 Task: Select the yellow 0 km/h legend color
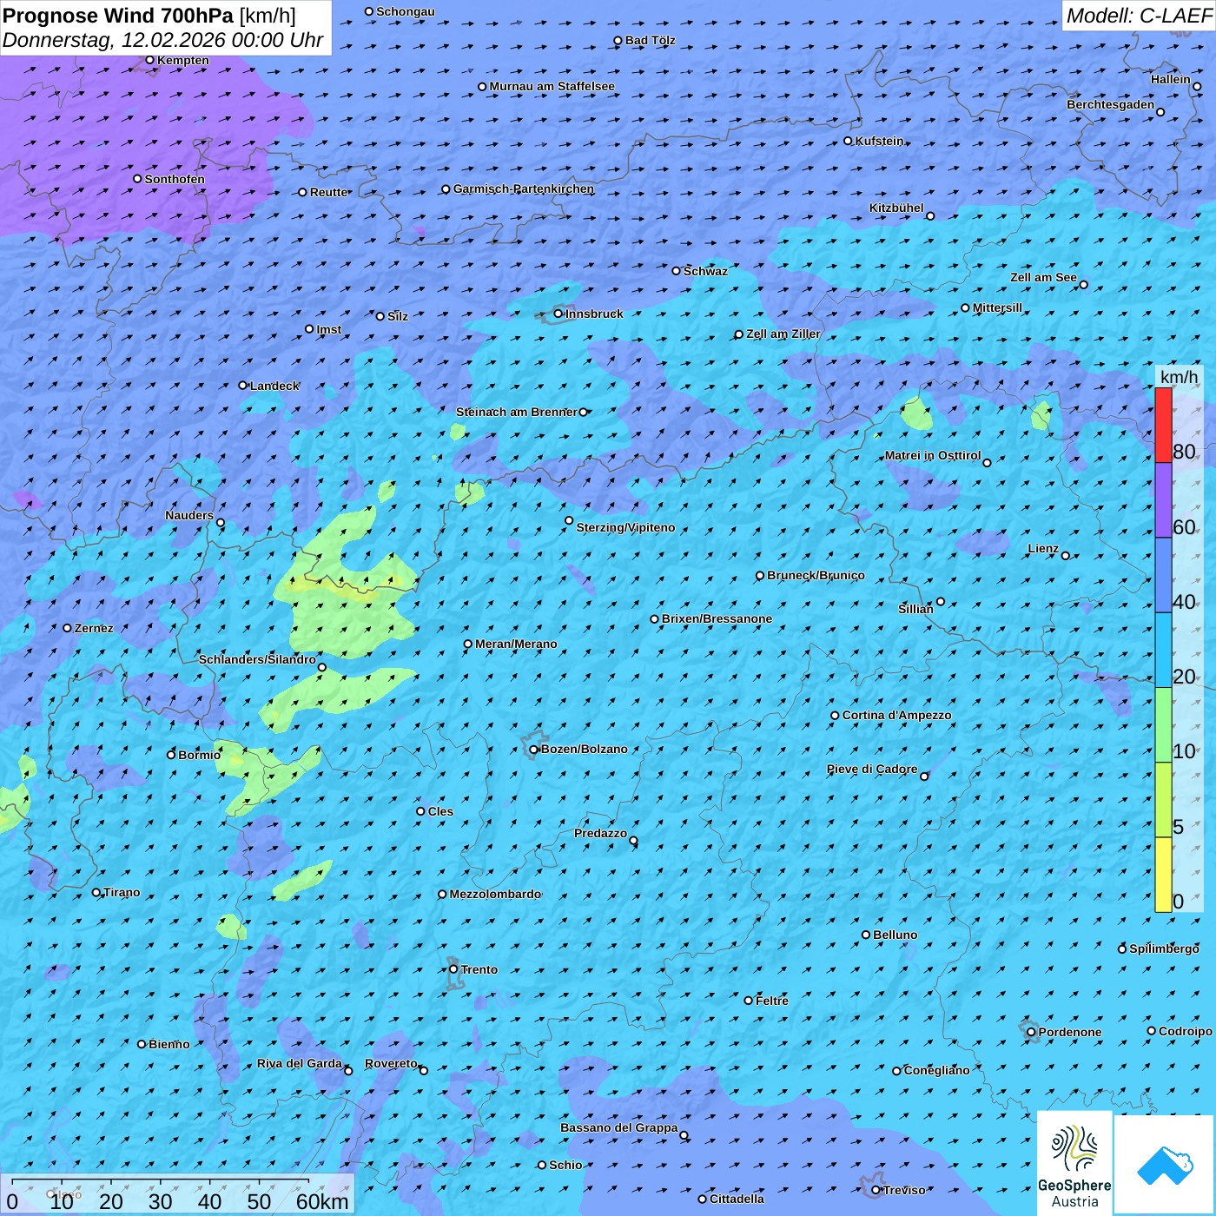(x=1163, y=875)
